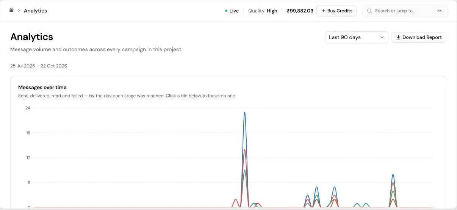Screen dimensions: 457x210
Task: Click the plus icon on Buy Credits
Action: 323,11
